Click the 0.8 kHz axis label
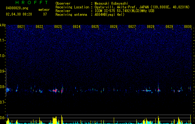Viewport: 195px width, 124px height. click(x=2, y=87)
